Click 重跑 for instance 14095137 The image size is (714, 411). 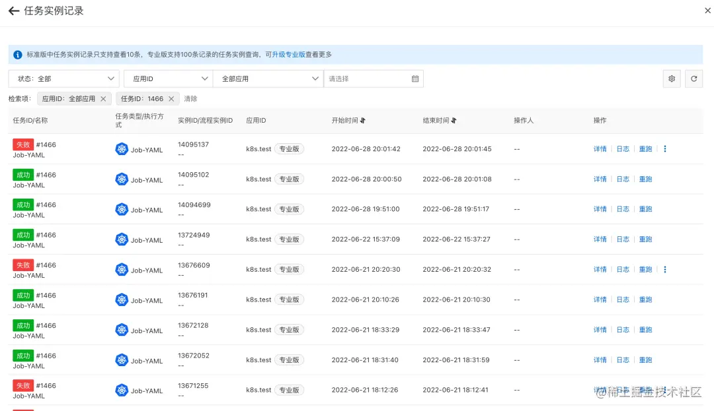[645, 149]
